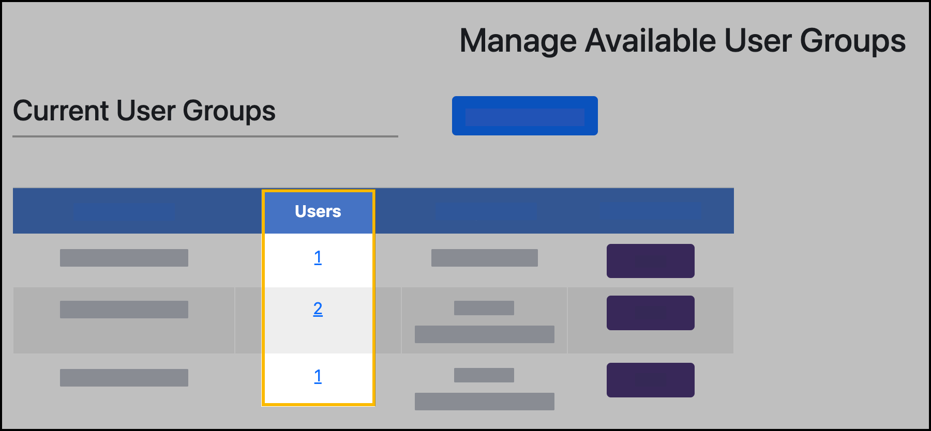Click the blue button beside Current User Groups

click(524, 116)
